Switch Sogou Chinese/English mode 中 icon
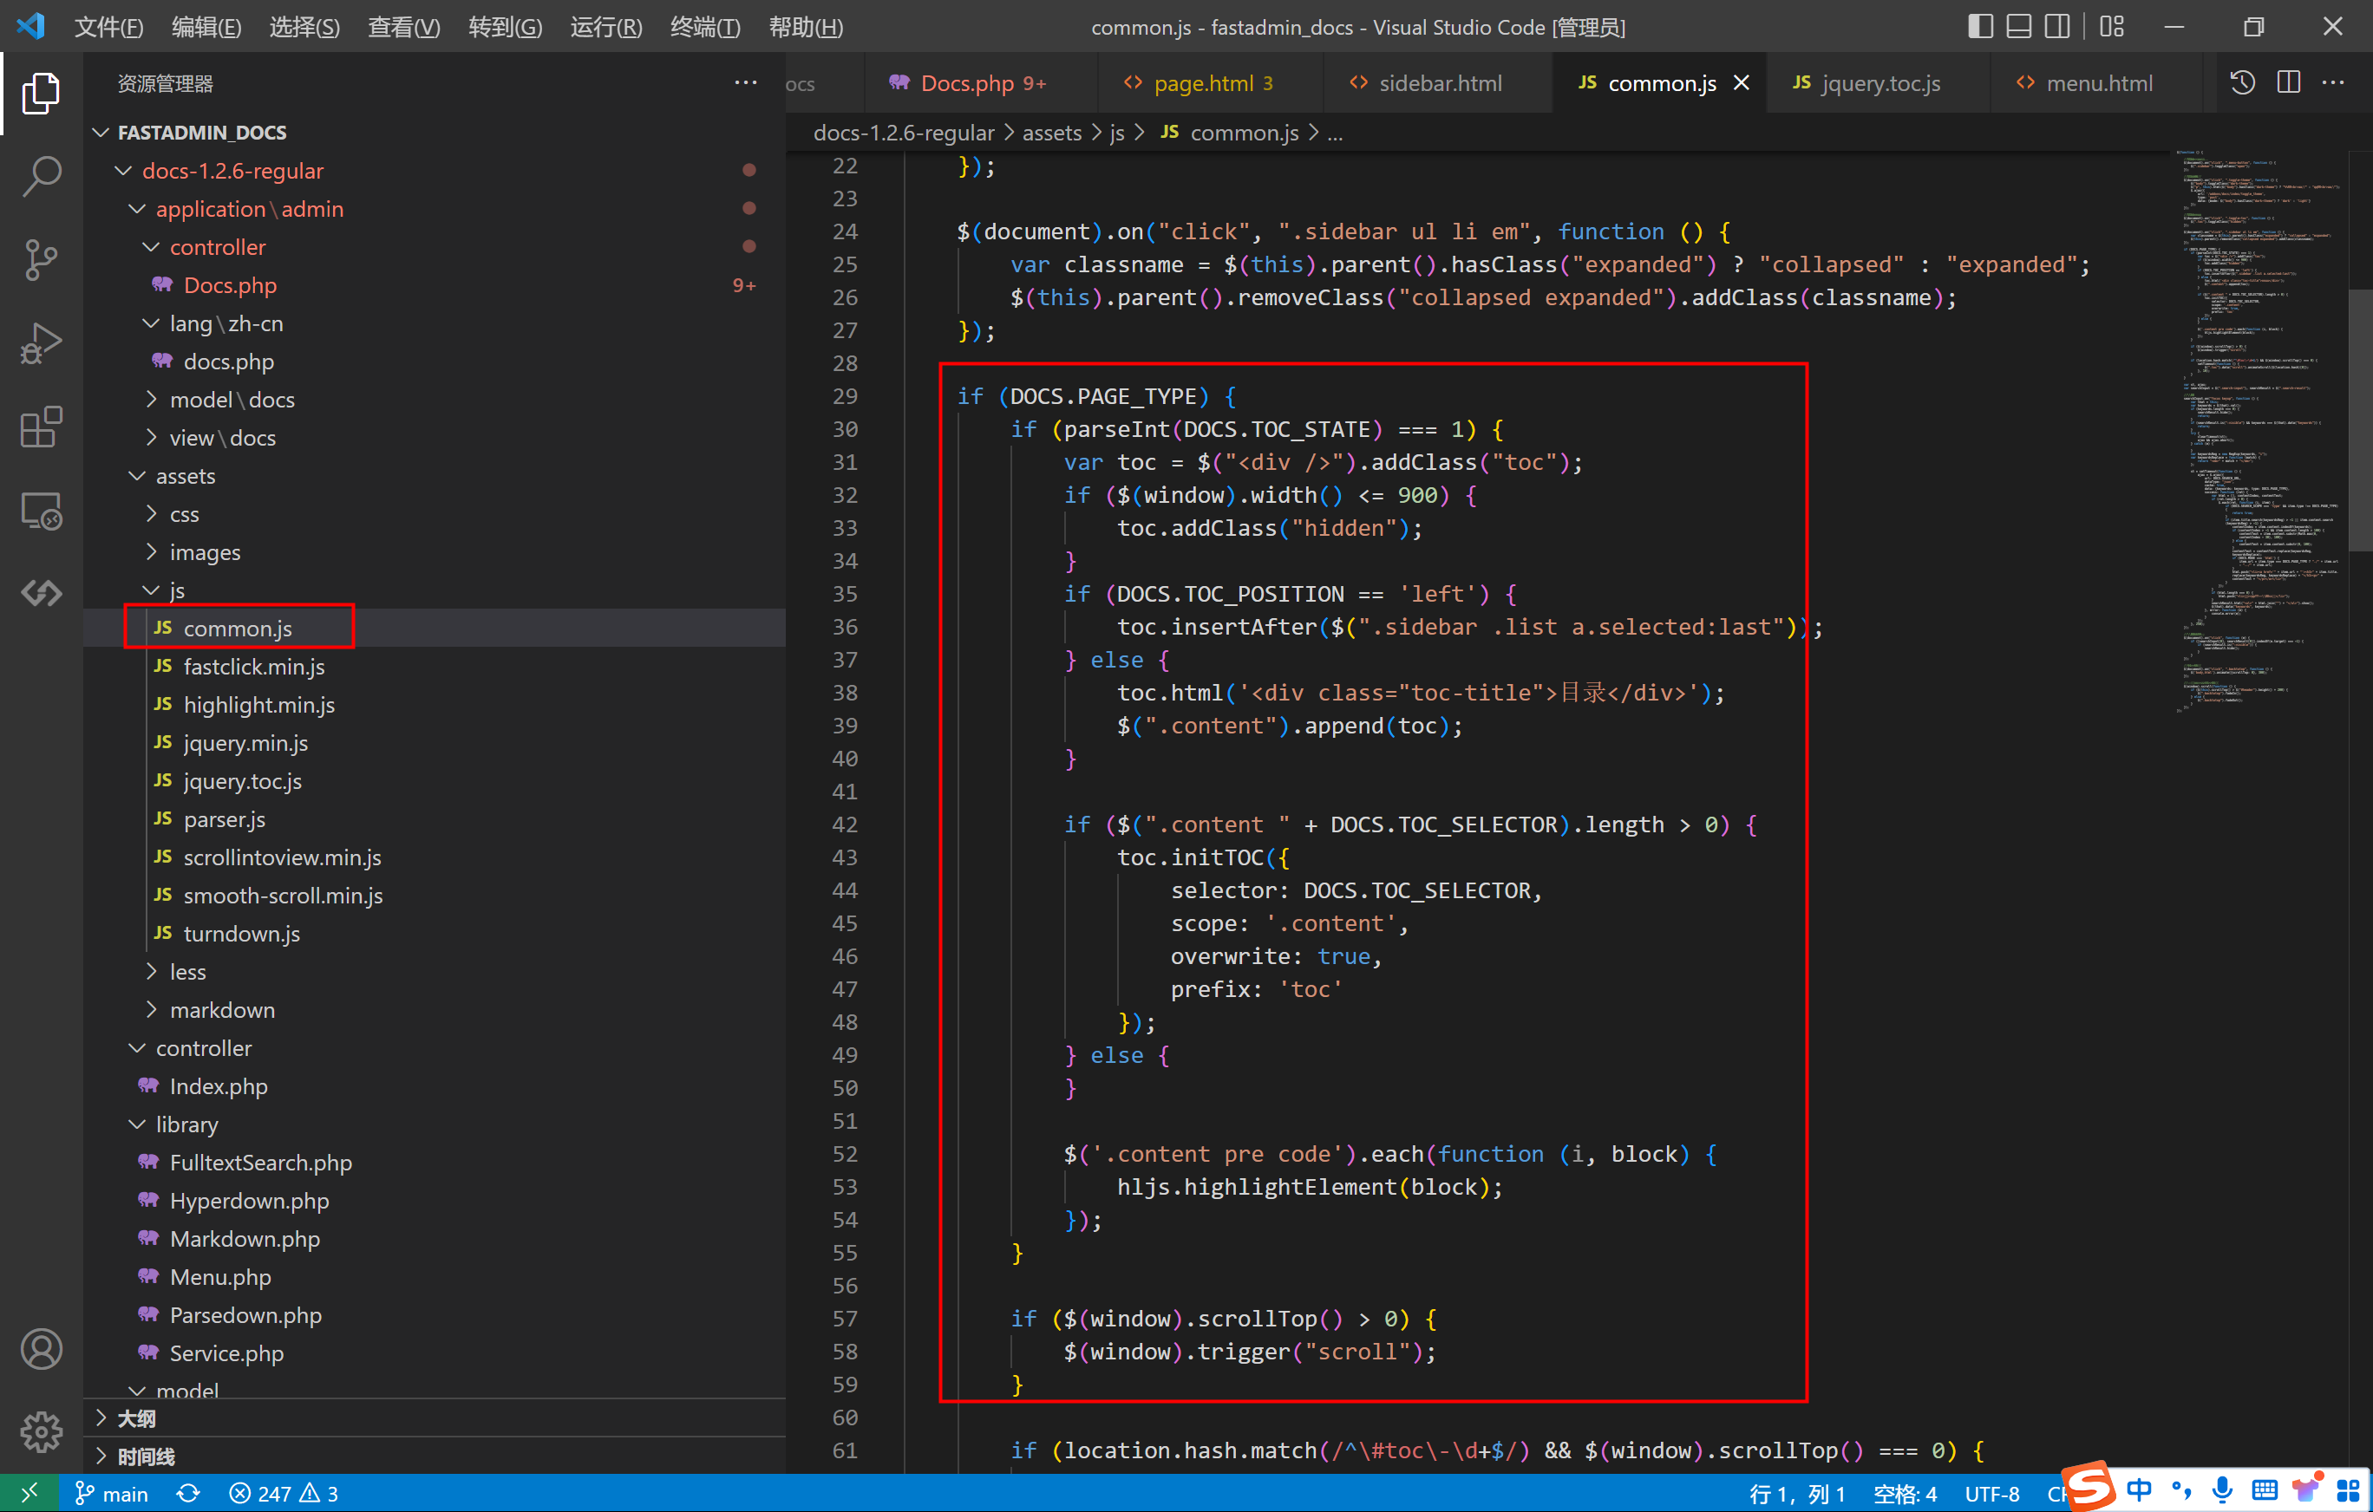The height and width of the screenshot is (1512, 2373). pyautogui.click(x=2139, y=1490)
